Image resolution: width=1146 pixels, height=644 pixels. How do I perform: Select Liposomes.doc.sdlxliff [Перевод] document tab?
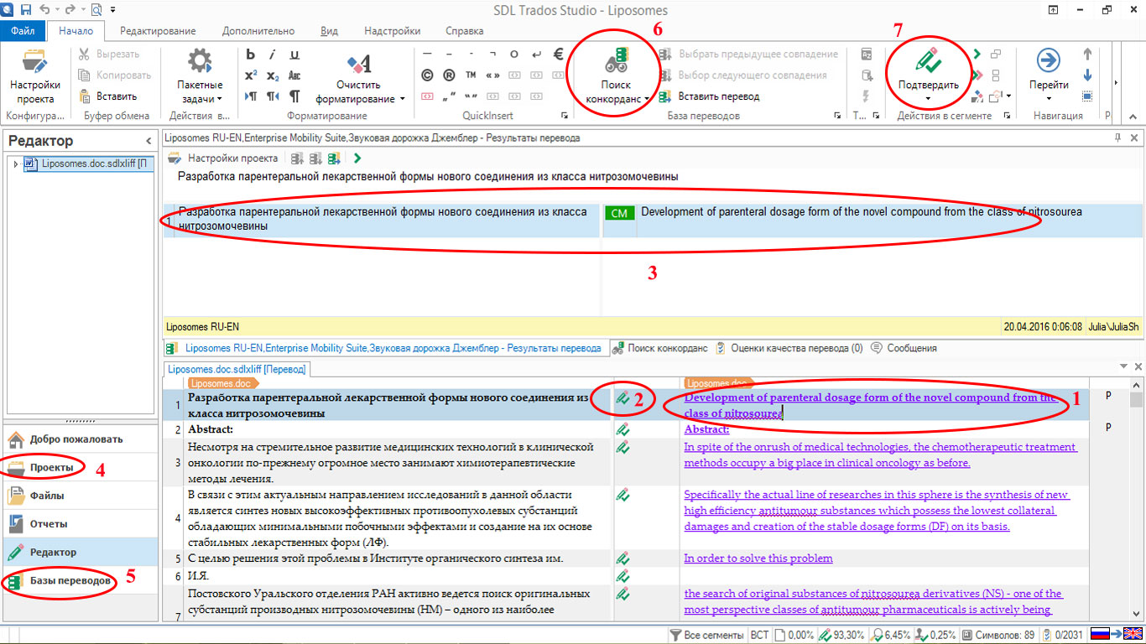tap(237, 369)
